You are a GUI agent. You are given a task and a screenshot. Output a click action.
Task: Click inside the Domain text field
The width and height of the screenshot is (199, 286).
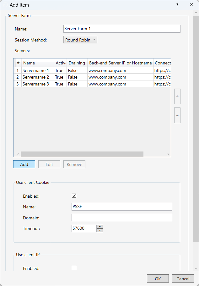[122, 217]
